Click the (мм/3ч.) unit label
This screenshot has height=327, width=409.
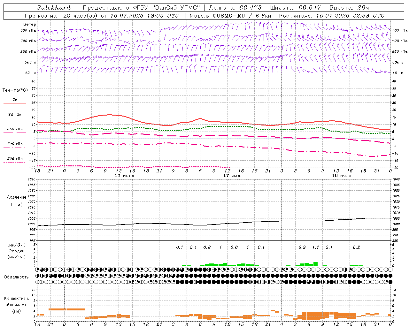tap(16, 245)
